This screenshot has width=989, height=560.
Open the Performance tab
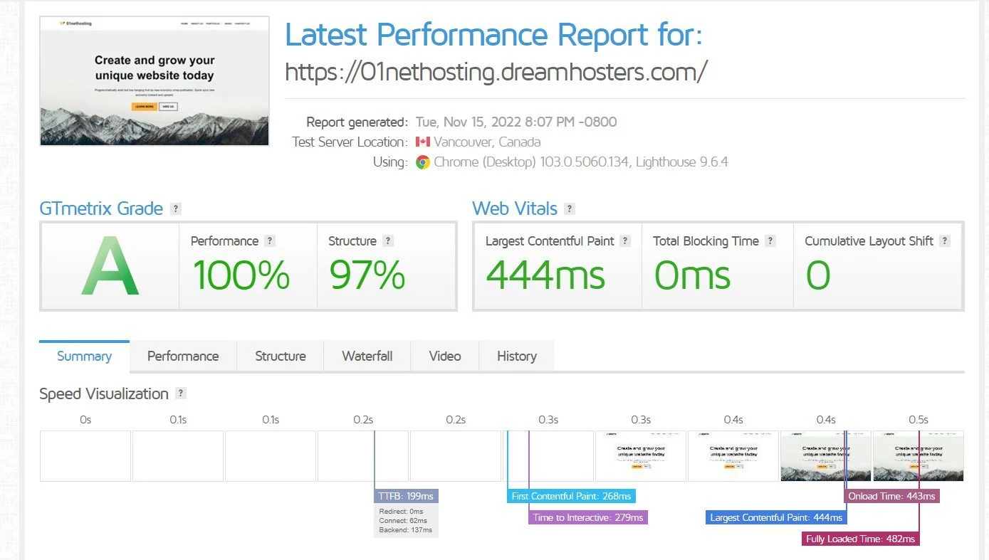tap(182, 356)
